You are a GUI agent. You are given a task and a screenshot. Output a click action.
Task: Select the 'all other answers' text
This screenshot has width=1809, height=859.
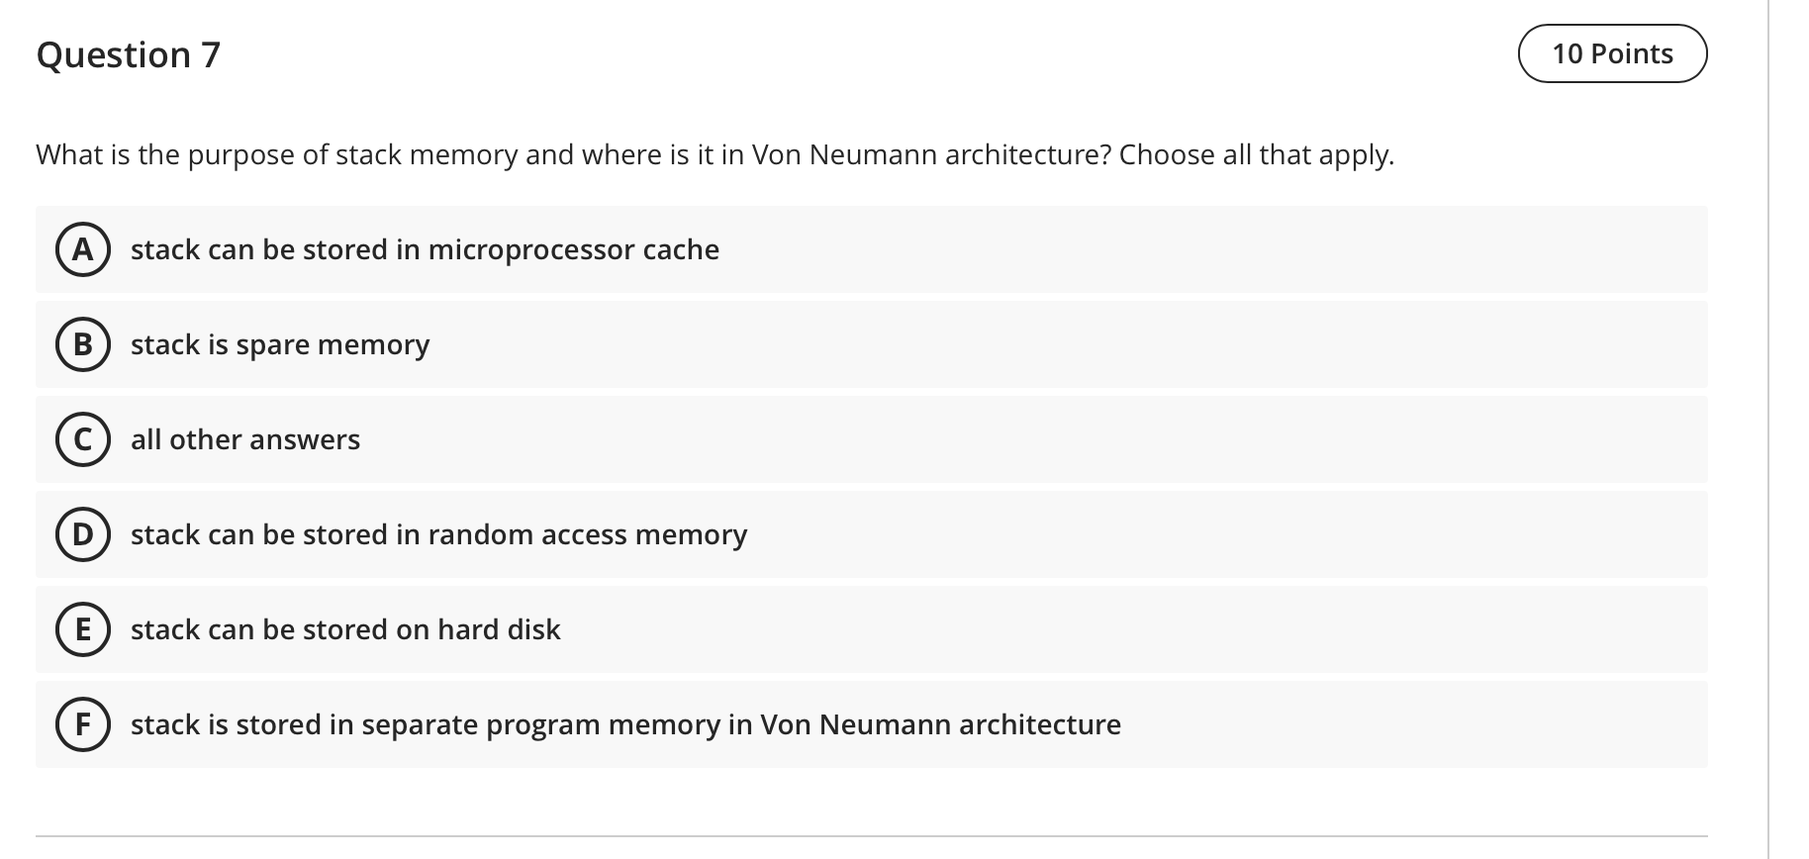[245, 439]
